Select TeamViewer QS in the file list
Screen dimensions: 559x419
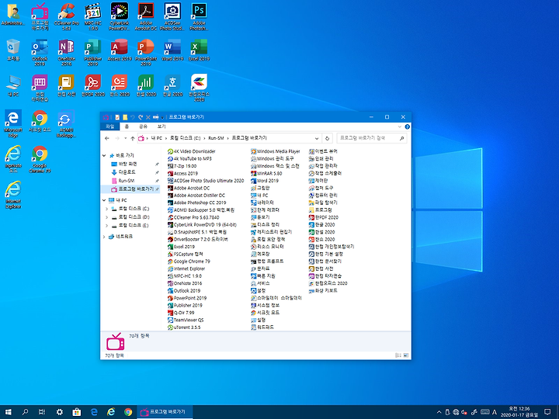[186, 320]
